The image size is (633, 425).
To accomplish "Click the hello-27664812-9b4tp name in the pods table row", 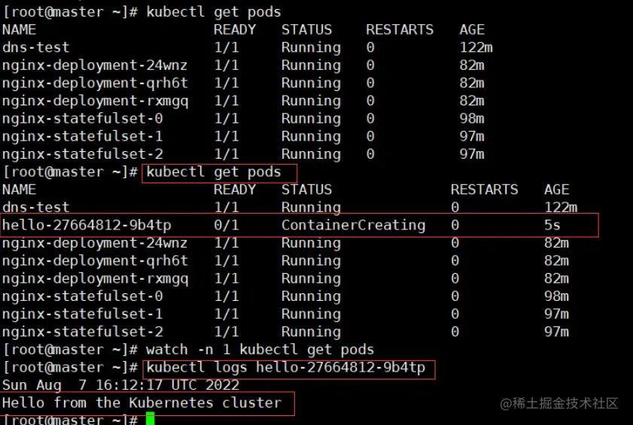I will click(87, 225).
